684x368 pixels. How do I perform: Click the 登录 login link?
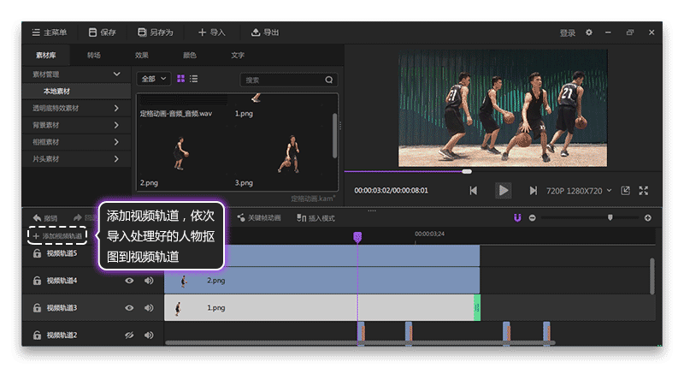tap(568, 33)
